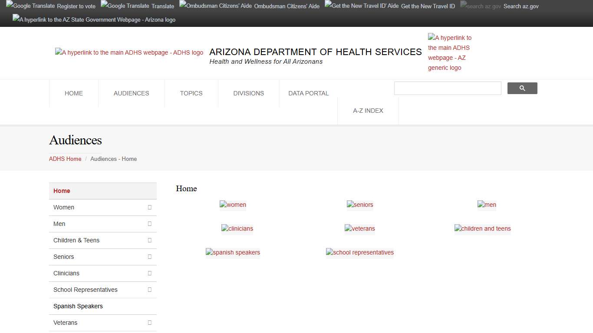Click the magnifier search button

pyautogui.click(x=522, y=88)
